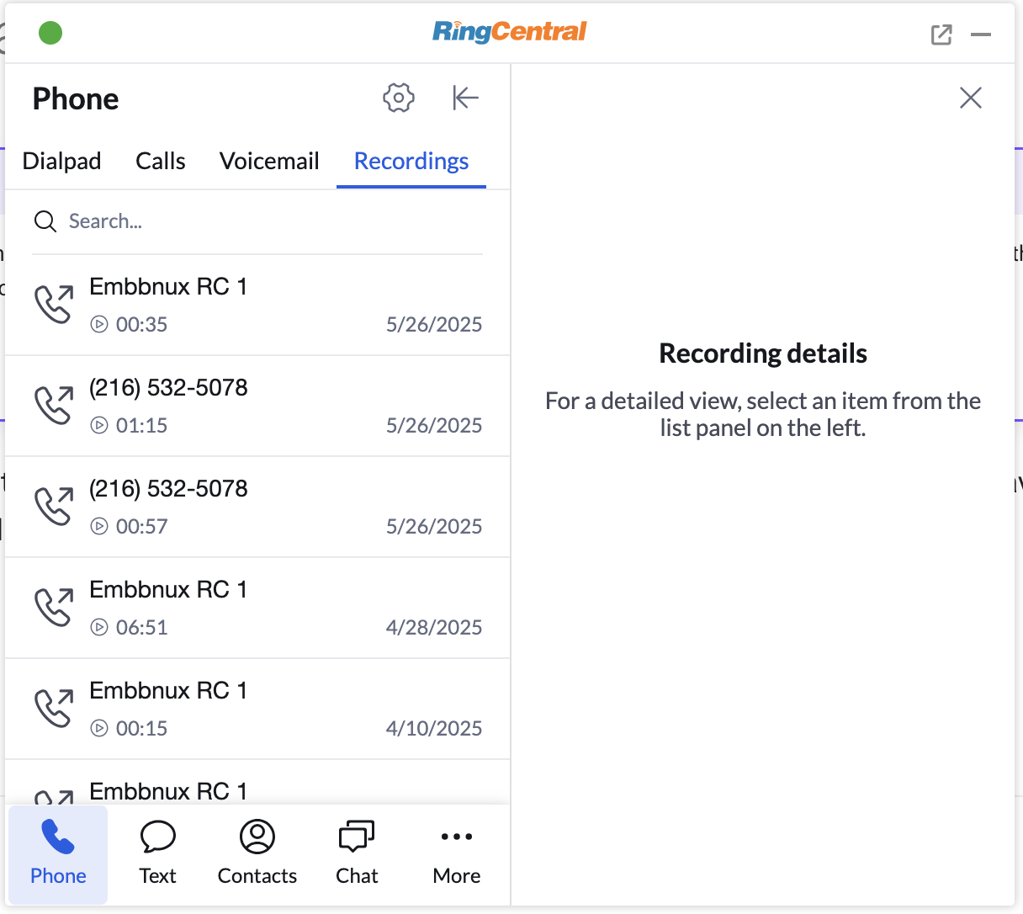Click the Phone panel heading
Image resolution: width=1023 pixels, height=914 pixels.
pos(76,98)
